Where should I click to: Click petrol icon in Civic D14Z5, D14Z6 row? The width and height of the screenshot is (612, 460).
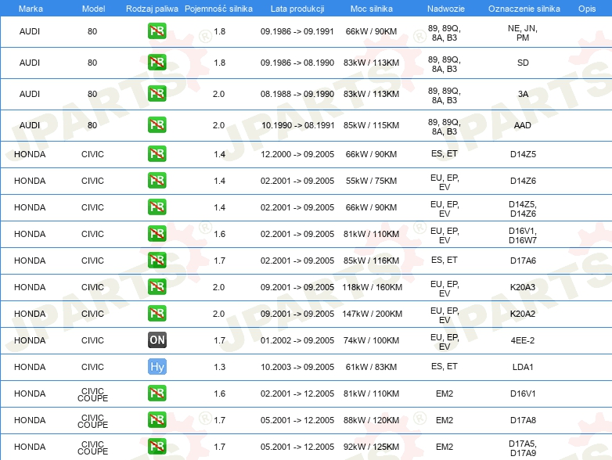click(x=157, y=207)
